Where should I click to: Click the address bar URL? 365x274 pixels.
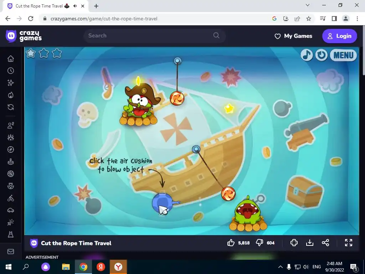pyautogui.click(x=104, y=19)
